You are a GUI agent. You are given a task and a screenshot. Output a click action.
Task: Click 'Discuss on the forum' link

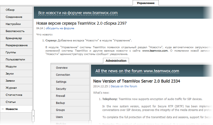[124, 86]
